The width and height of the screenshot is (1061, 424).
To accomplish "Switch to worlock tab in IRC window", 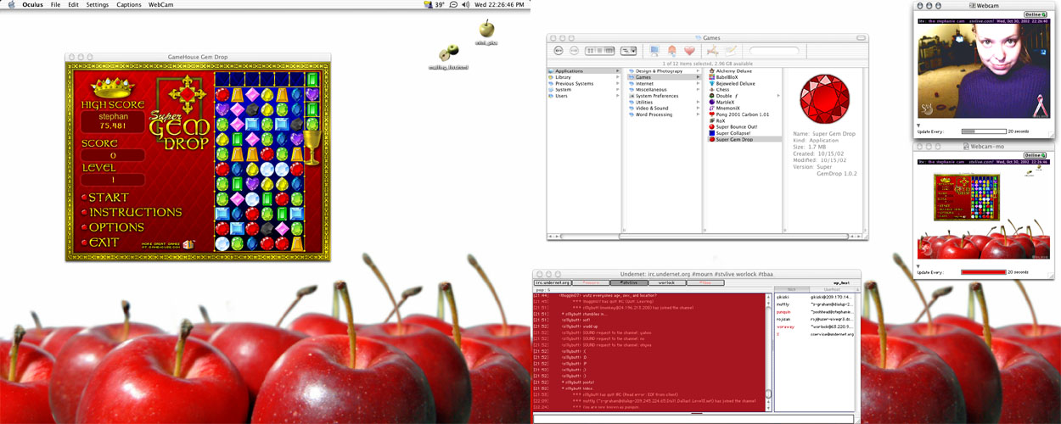I will coord(665,282).
